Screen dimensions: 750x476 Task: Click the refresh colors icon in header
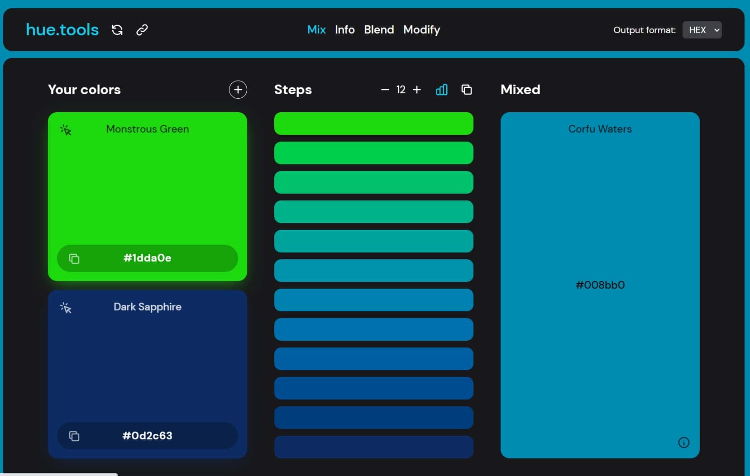(117, 30)
